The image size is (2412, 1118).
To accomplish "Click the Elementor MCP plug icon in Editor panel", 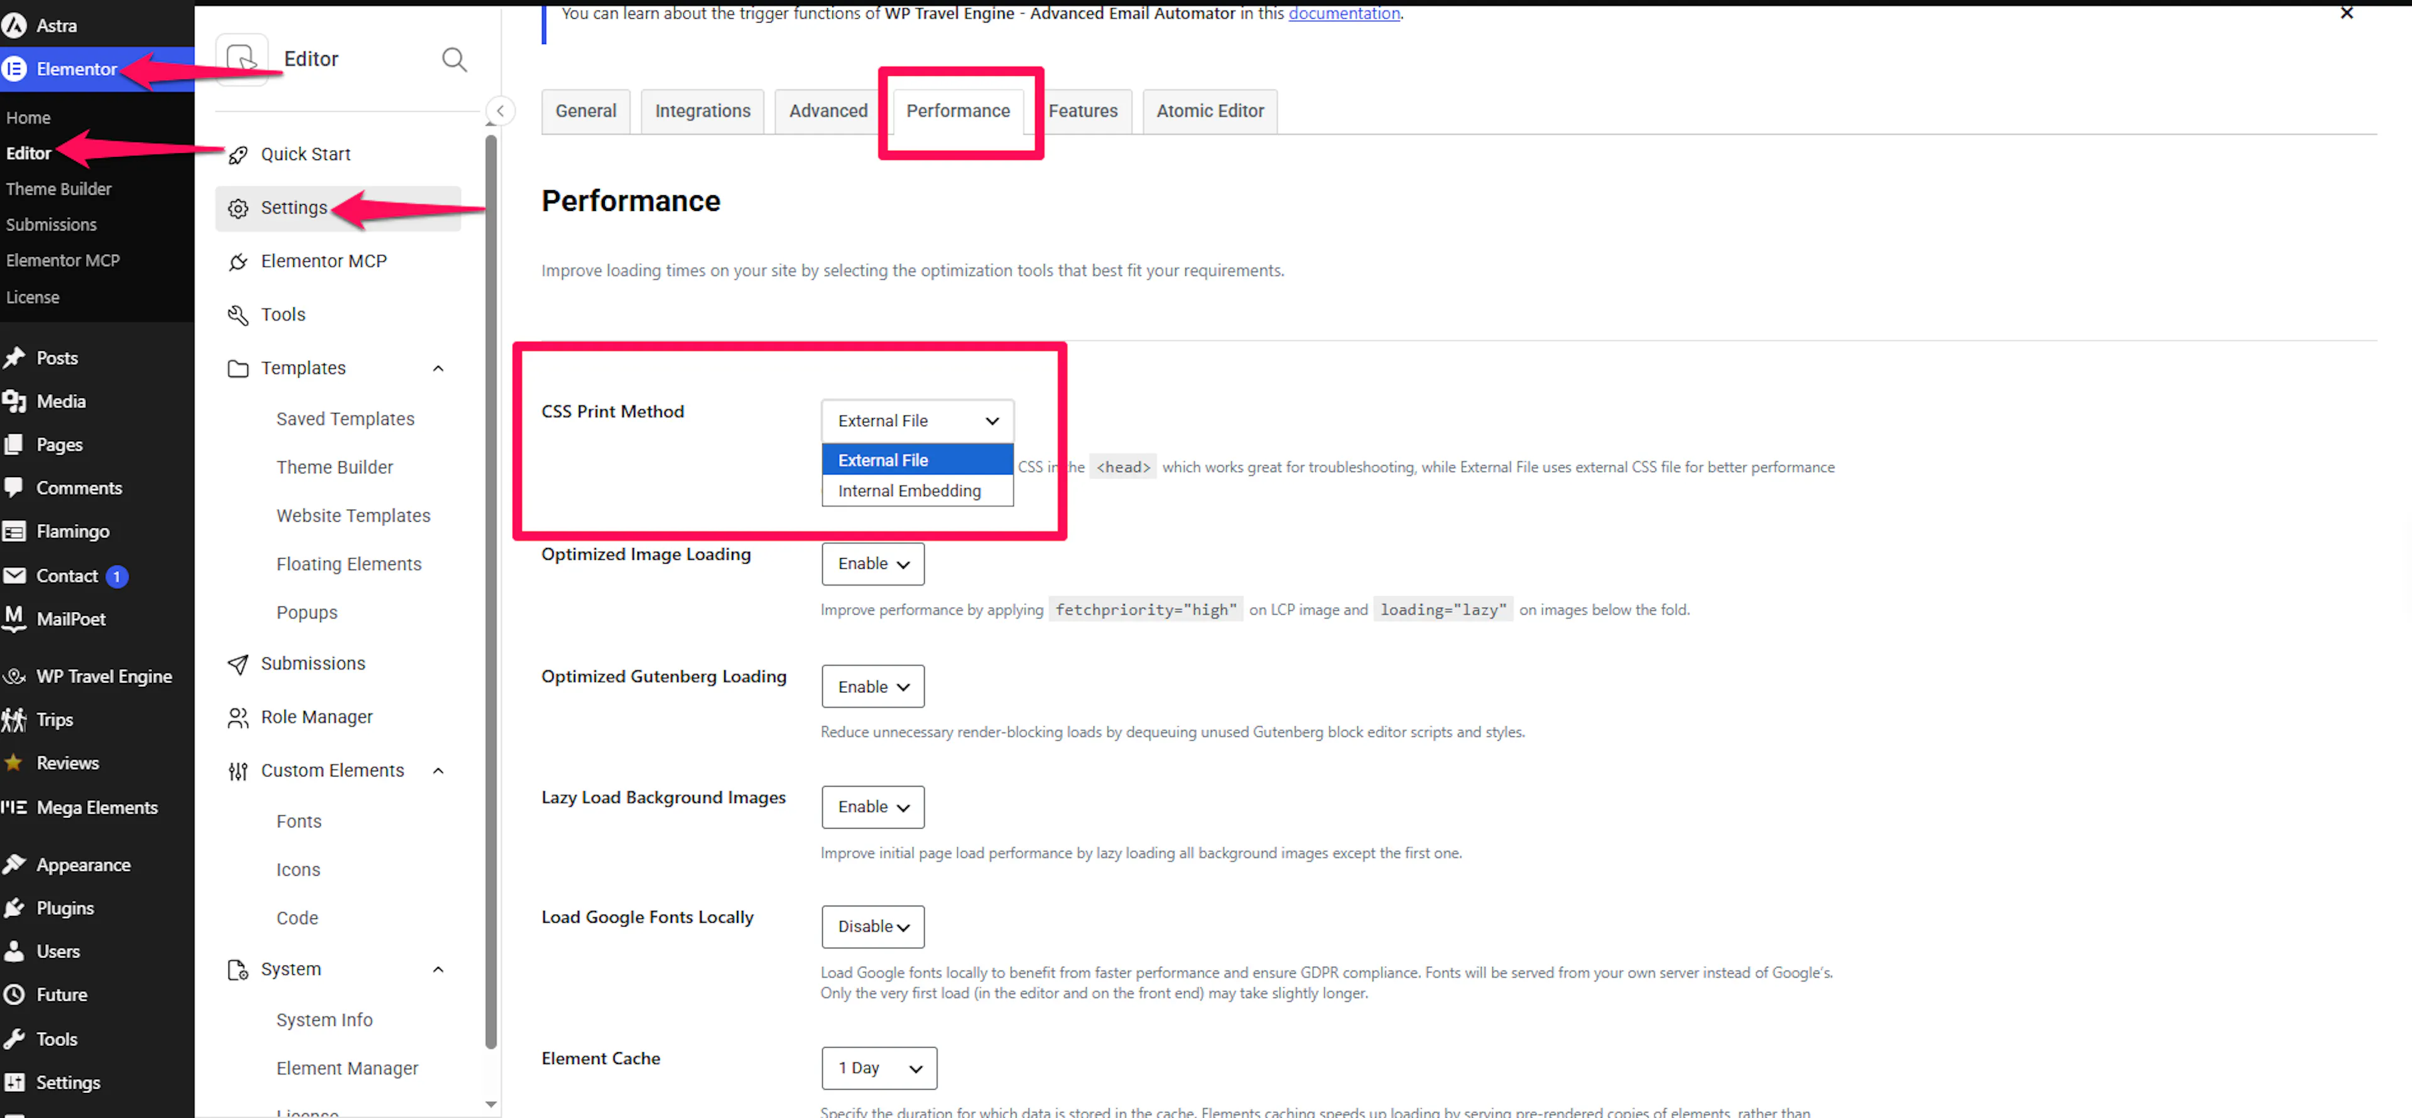I will [x=238, y=262].
